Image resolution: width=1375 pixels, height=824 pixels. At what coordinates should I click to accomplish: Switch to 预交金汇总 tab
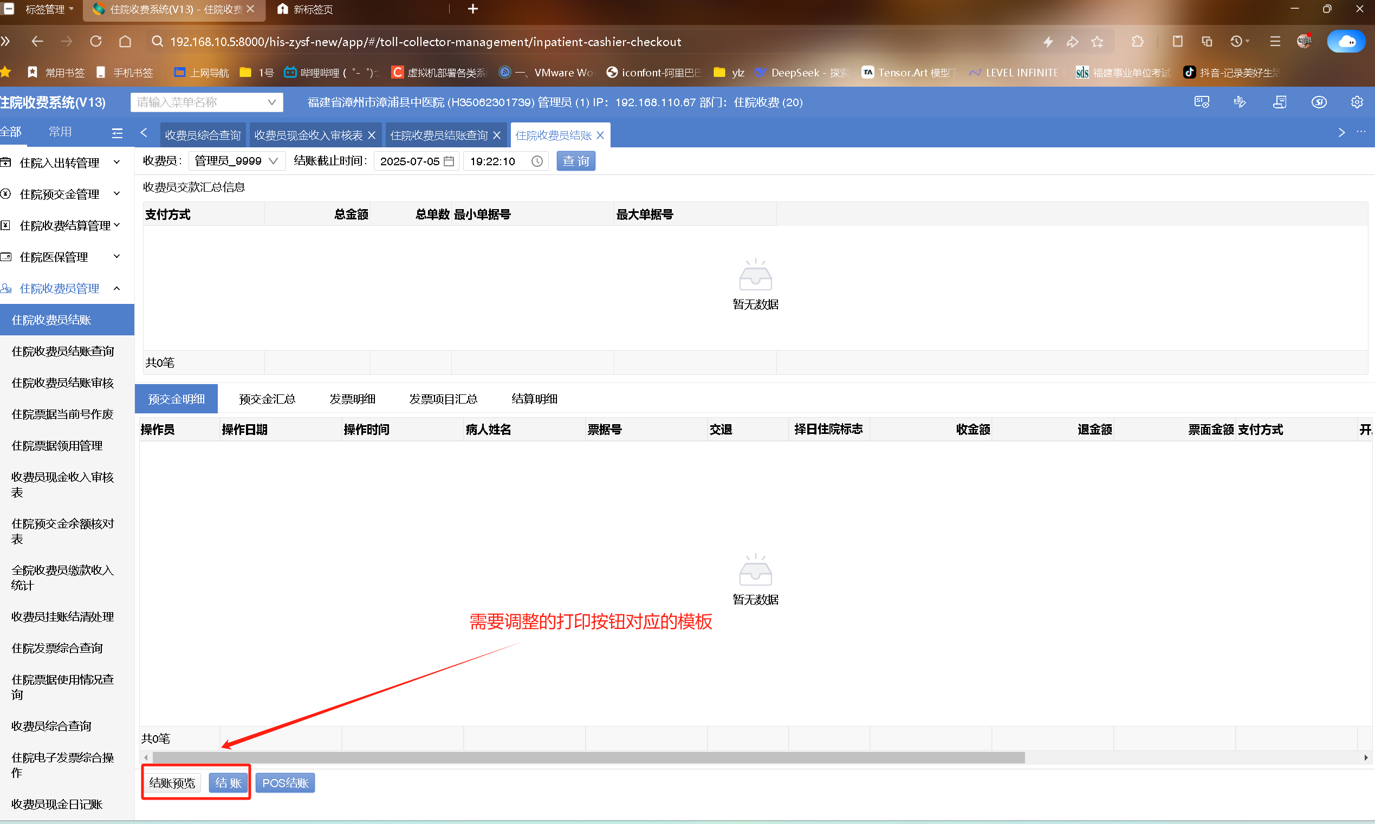pos(267,399)
